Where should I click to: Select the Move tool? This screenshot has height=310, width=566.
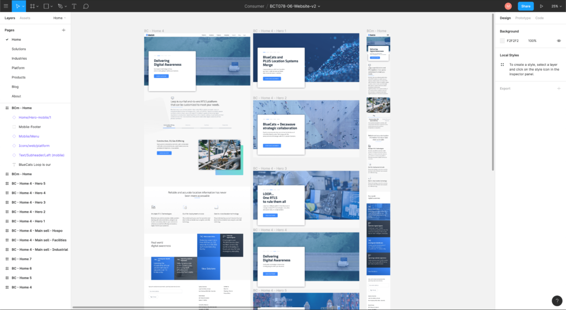[17, 6]
